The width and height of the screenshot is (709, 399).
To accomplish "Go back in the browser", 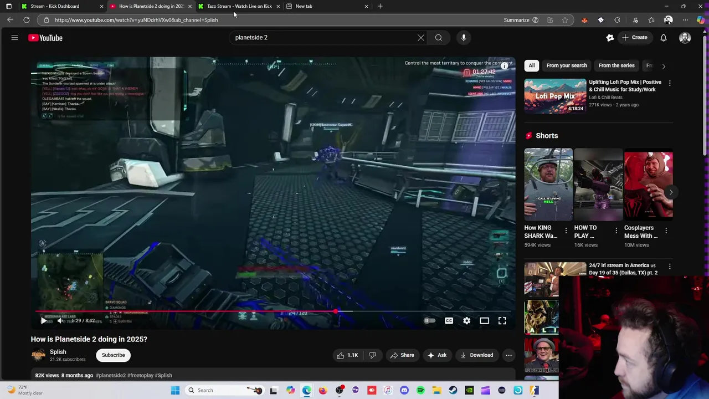I will click(x=10, y=20).
